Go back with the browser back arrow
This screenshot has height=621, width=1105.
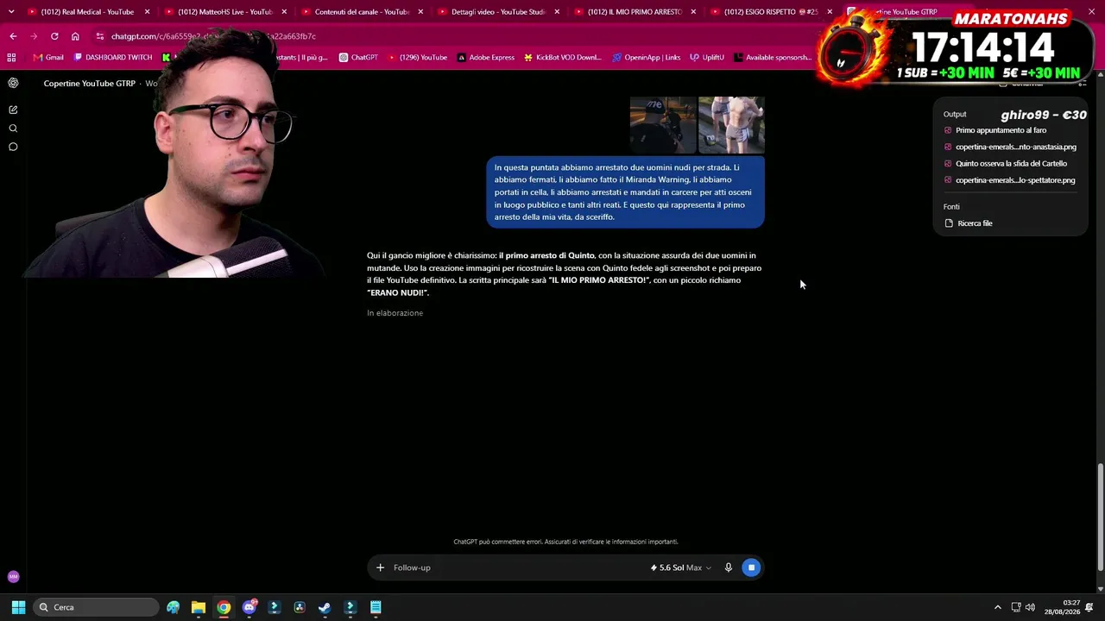point(13,36)
